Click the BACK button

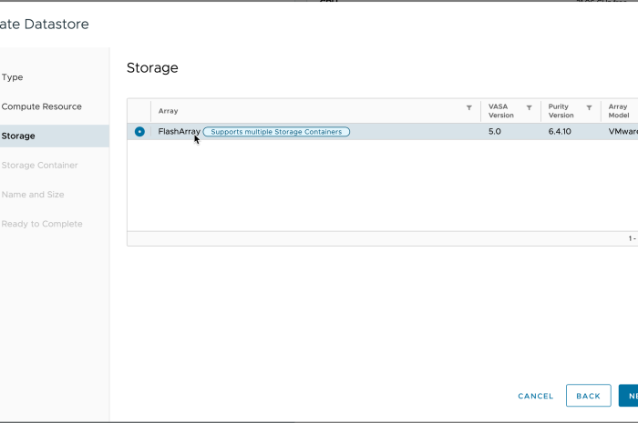click(588, 396)
